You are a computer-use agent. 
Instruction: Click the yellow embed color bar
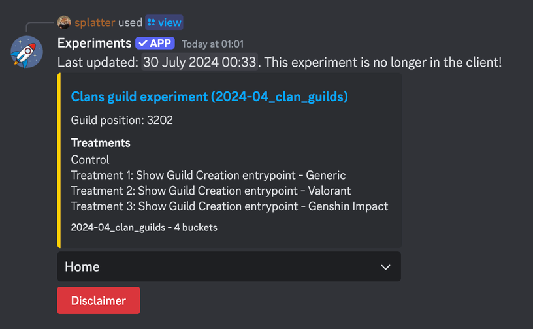(x=59, y=161)
